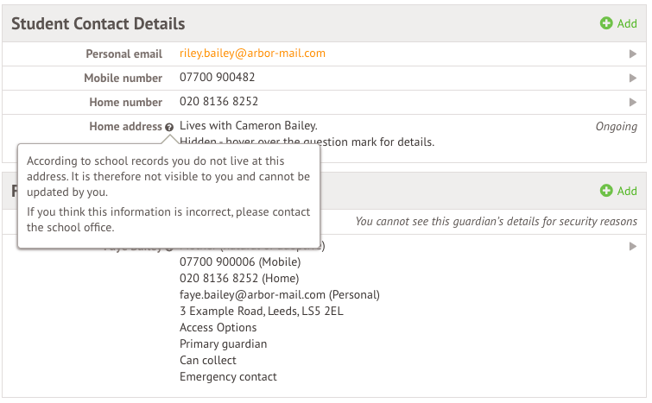Expand the Personal email row arrow
The image size is (652, 403).
click(x=633, y=54)
